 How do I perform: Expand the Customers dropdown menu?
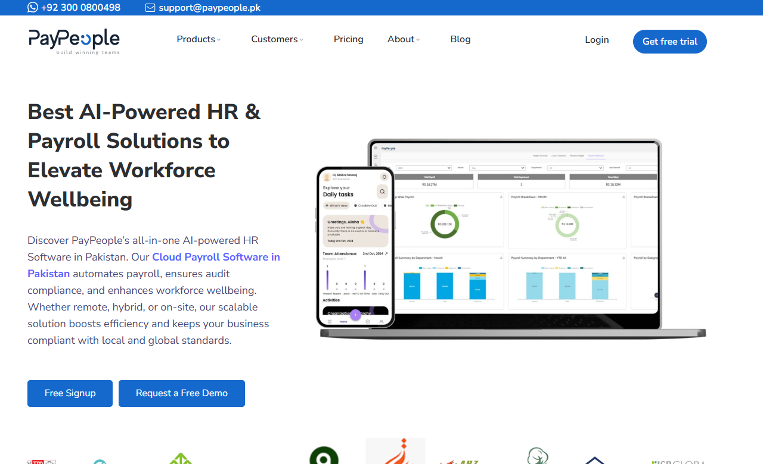(277, 39)
